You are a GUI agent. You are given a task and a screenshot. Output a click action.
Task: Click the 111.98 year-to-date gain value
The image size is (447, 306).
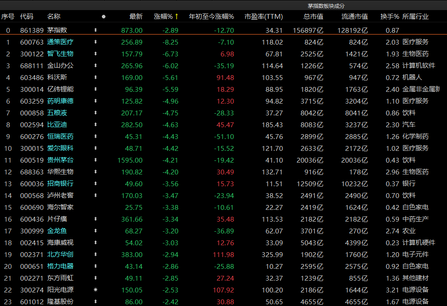click(223, 255)
